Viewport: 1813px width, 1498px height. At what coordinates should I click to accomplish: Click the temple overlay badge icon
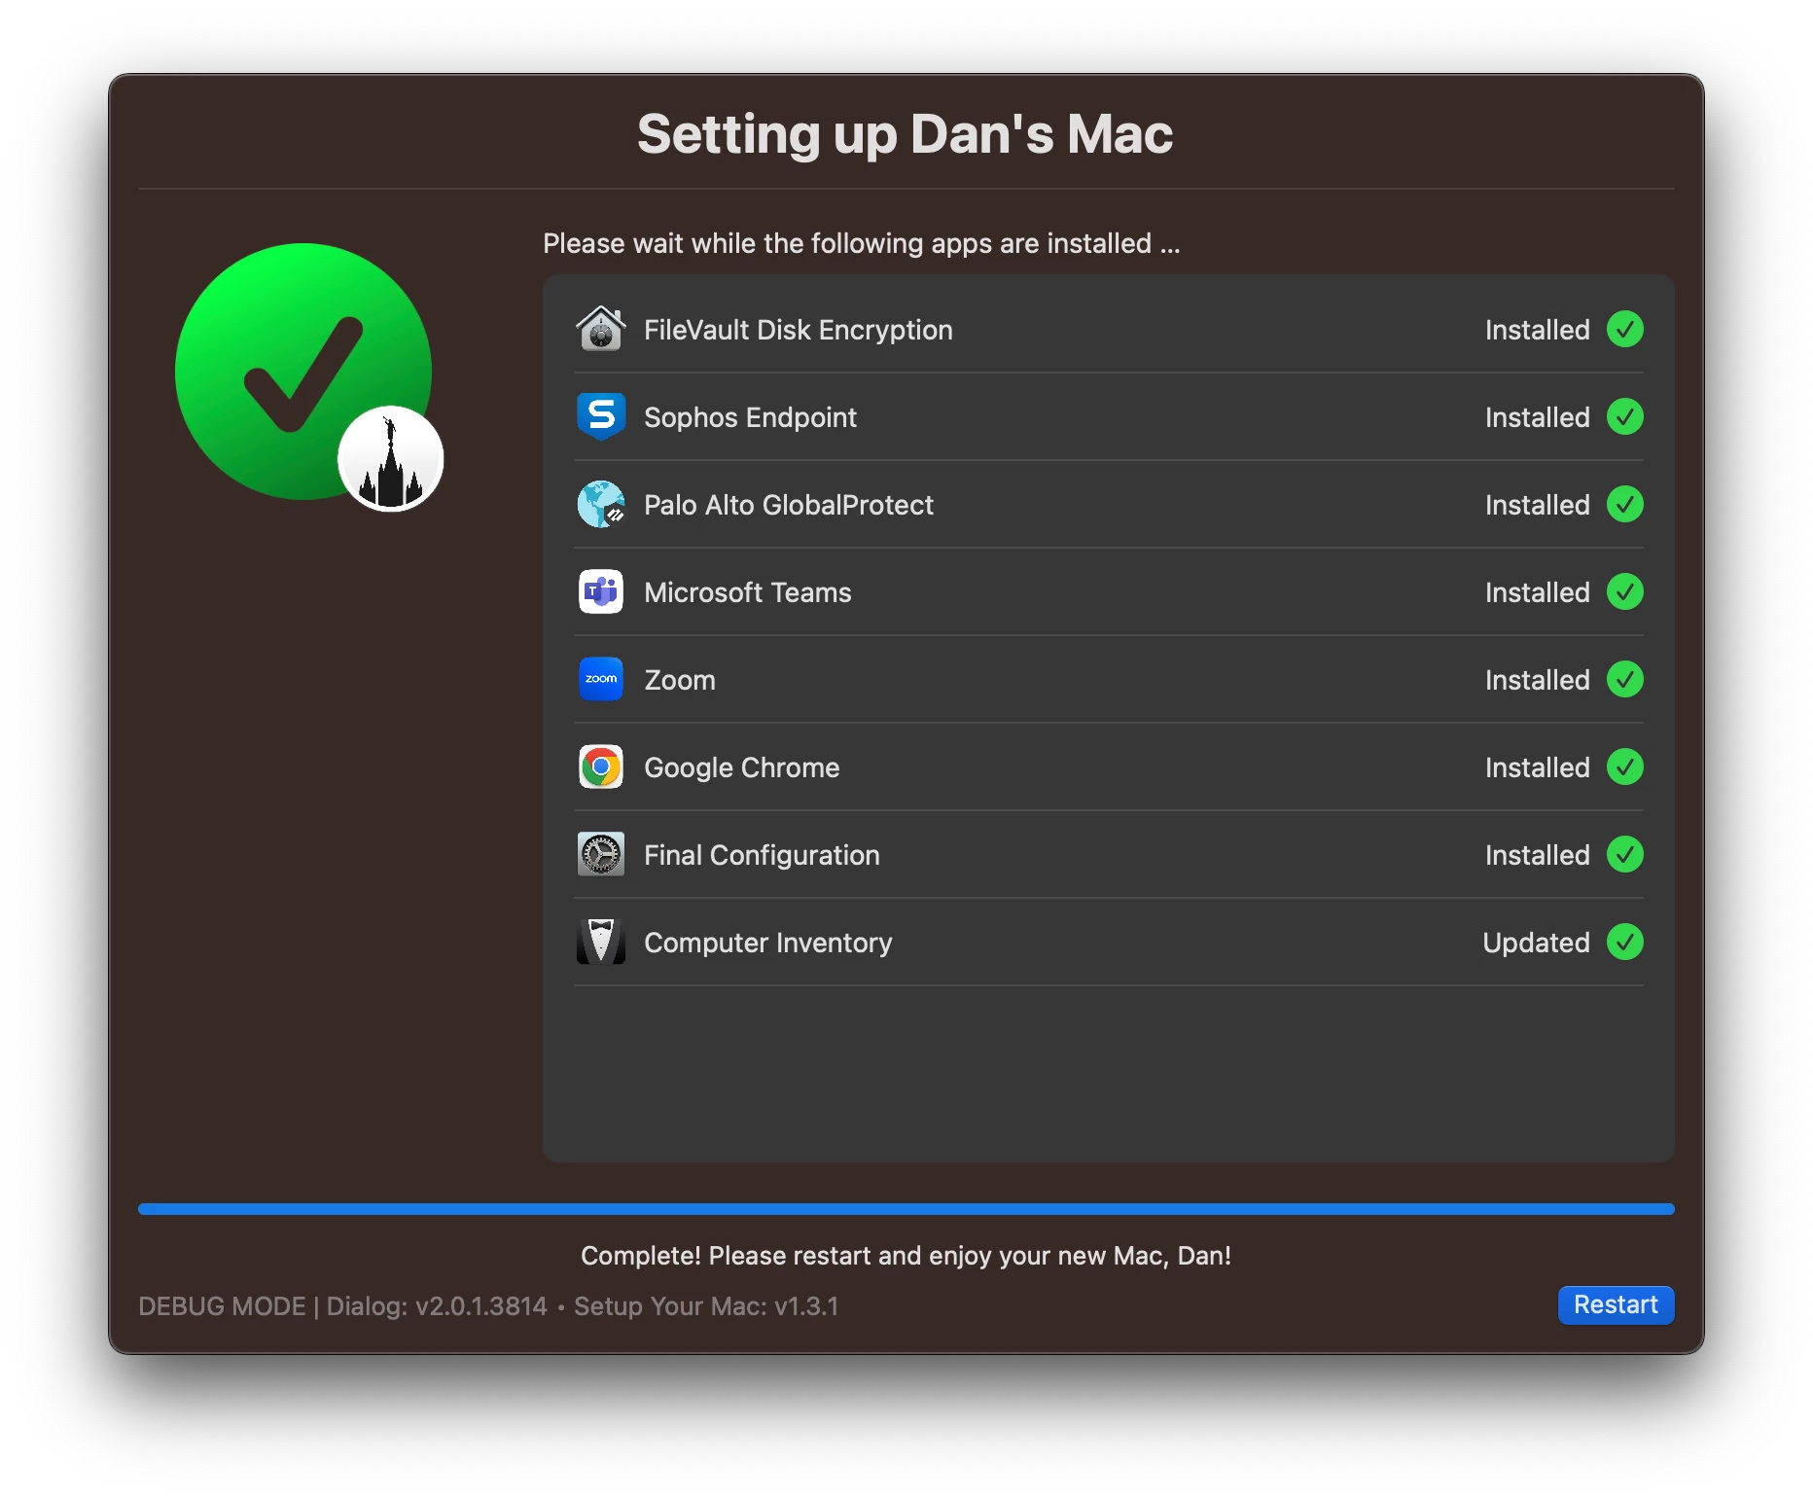pyautogui.click(x=391, y=459)
